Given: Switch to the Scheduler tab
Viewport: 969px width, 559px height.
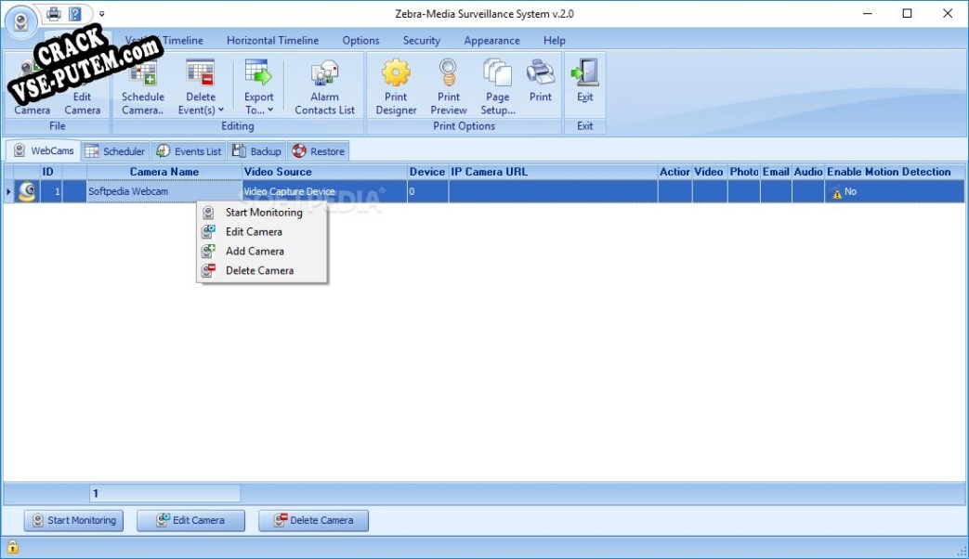Looking at the screenshot, I should [x=115, y=150].
